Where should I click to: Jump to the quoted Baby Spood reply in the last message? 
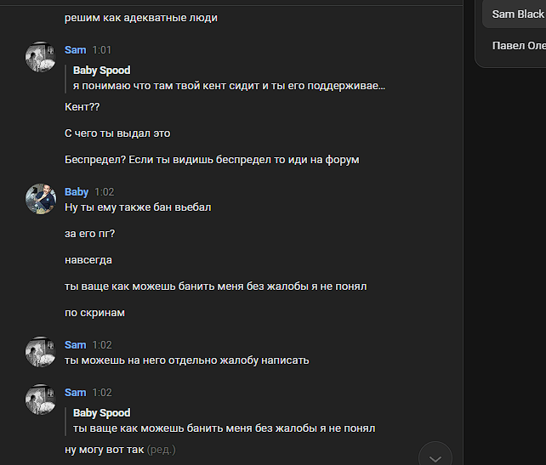[x=224, y=428]
